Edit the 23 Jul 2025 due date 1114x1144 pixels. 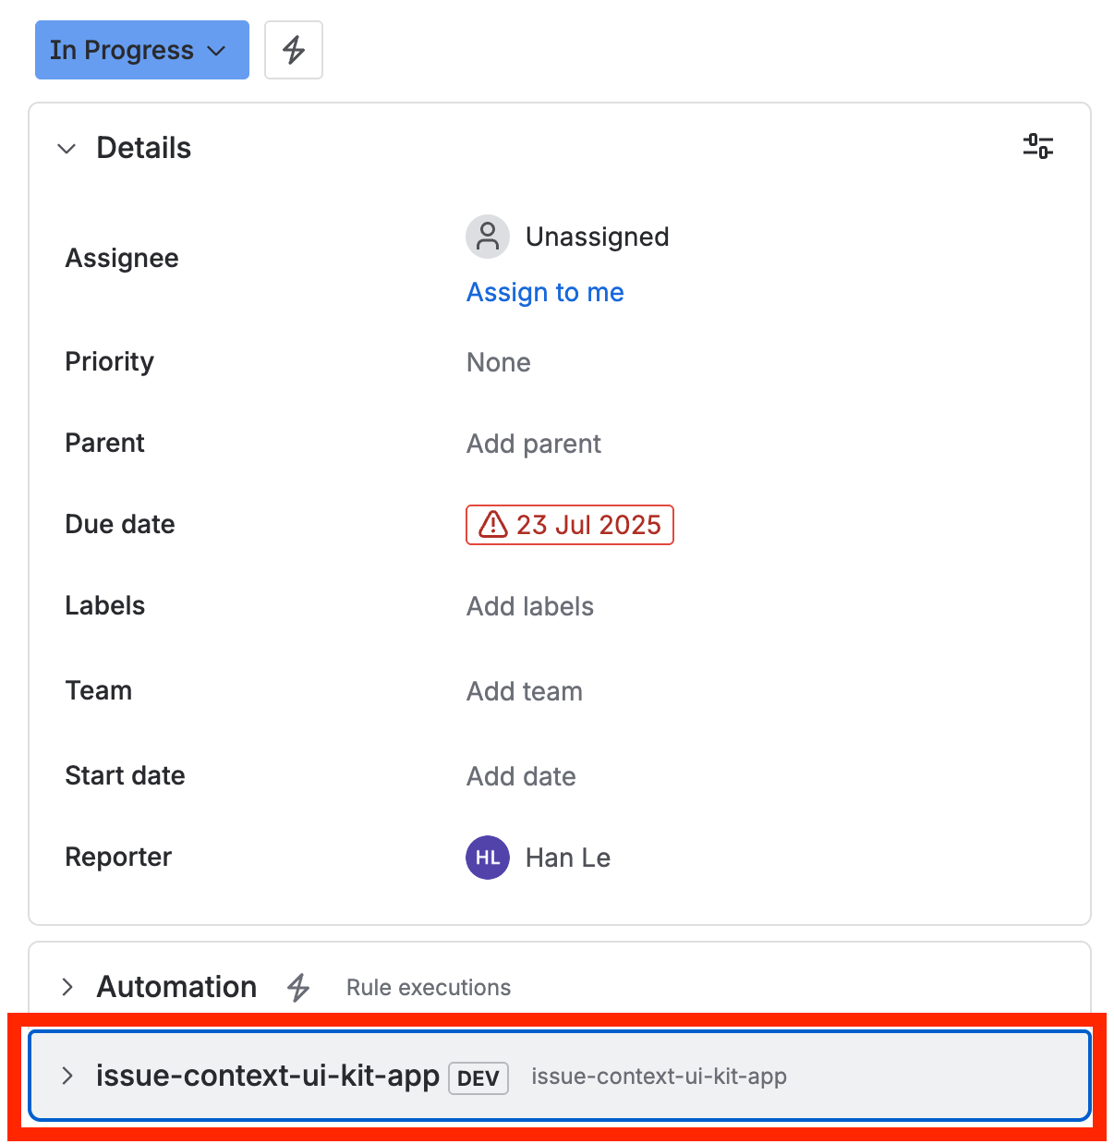click(588, 525)
